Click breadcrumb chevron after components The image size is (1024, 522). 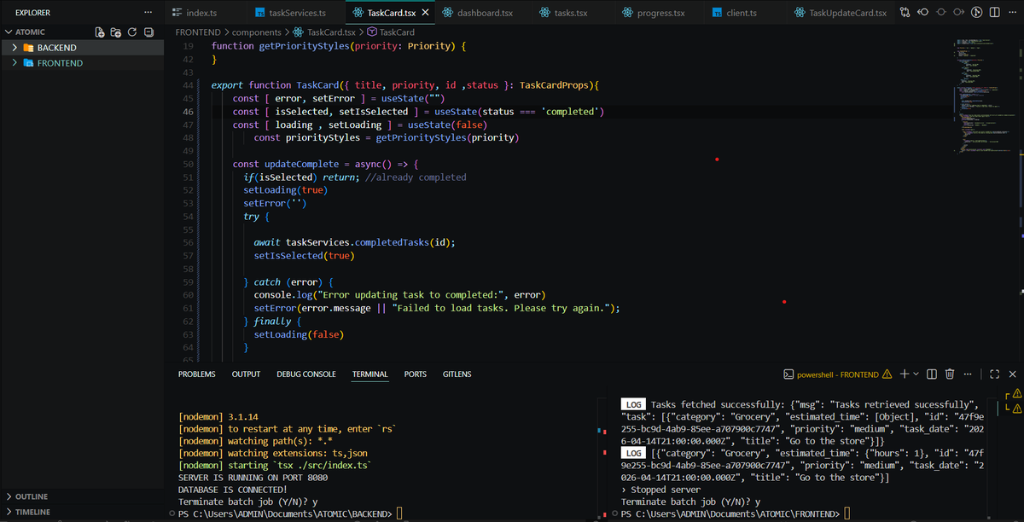288,32
